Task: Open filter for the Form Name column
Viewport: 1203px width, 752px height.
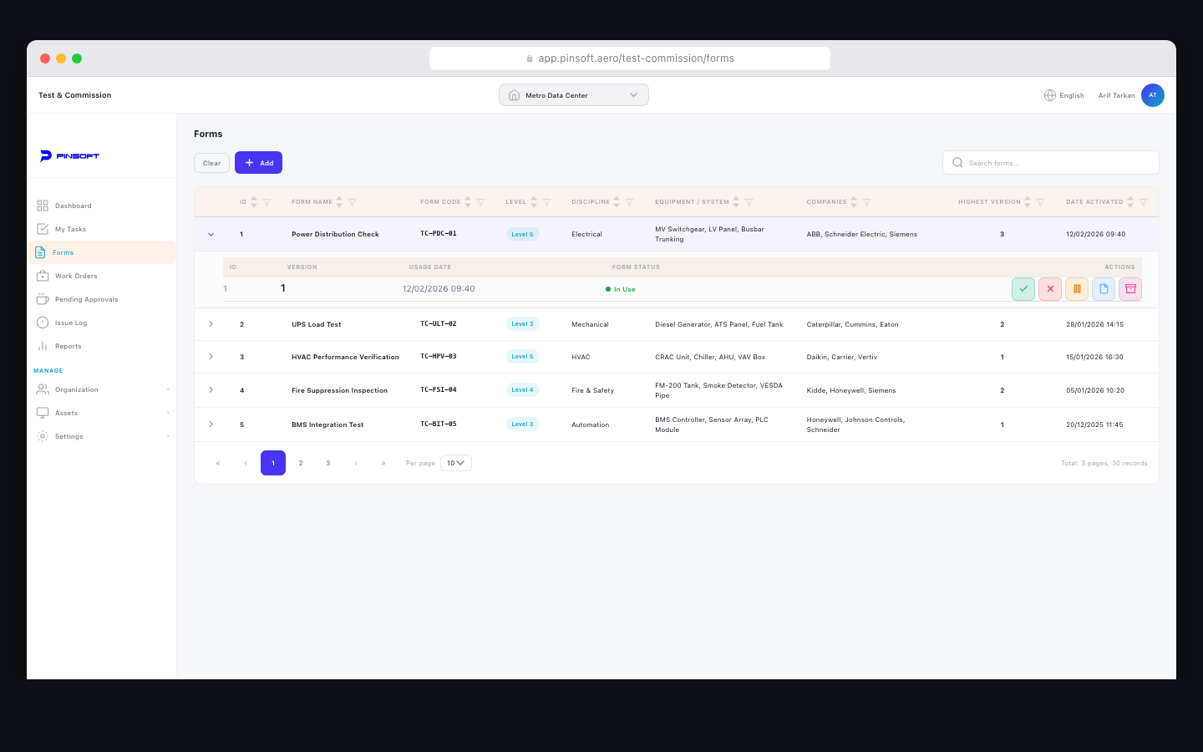Action: point(353,202)
